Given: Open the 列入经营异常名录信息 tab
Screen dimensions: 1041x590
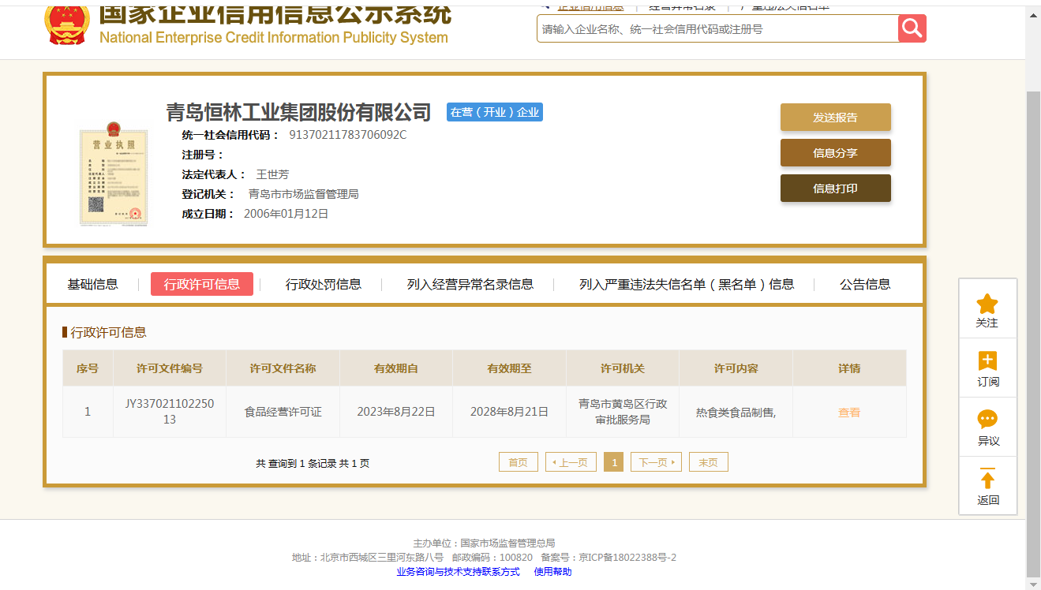Looking at the screenshot, I should click(x=470, y=285).
